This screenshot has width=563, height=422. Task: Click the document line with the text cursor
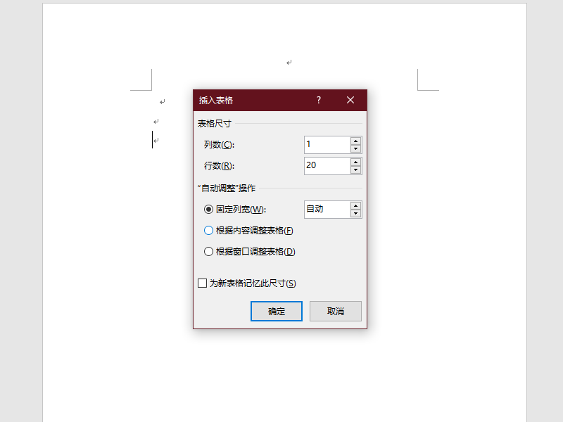[156, 140]
